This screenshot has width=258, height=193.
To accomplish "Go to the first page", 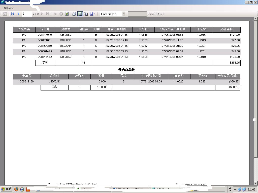I will click(13, 14).
